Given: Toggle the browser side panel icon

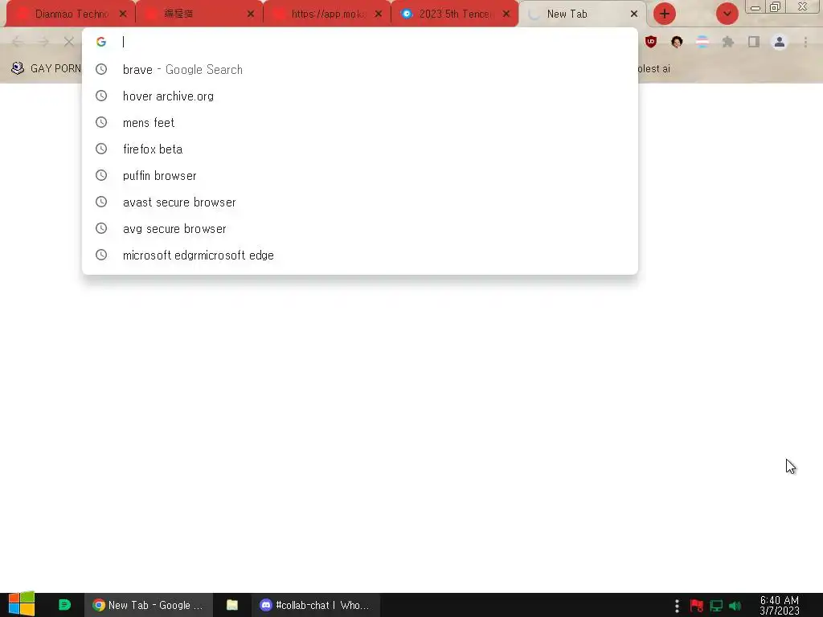Looking at the screenshot, I should tap(754, 42).
